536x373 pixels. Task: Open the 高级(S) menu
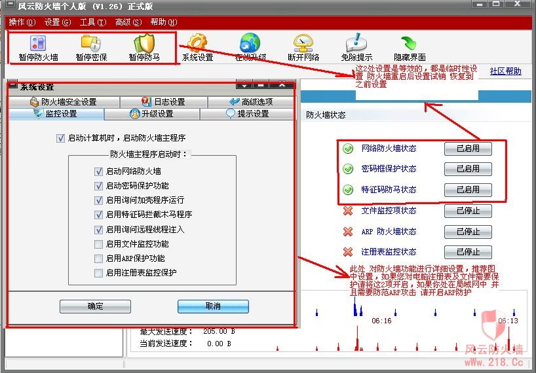click(x=128, y=22)
